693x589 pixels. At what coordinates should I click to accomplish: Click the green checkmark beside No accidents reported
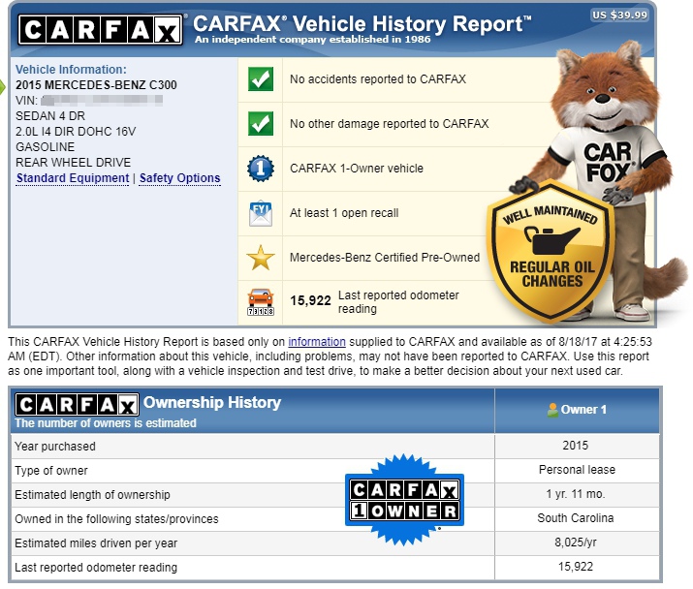point(261,79)
